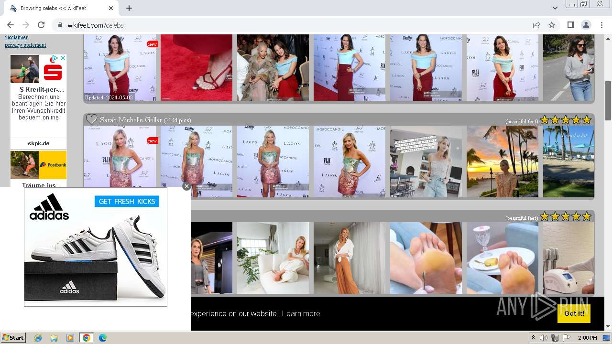Accept cookies with Got it! button
Image resolution: width=612 pixels, height=344 pixels.
click(x=574, y=313)
